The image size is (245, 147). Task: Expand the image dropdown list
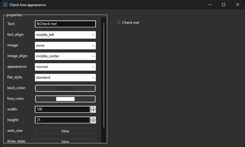(x=65, y=45)
